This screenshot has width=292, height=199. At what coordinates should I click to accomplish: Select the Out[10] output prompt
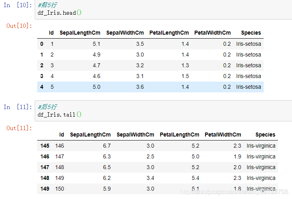click(x=19, y=25)
